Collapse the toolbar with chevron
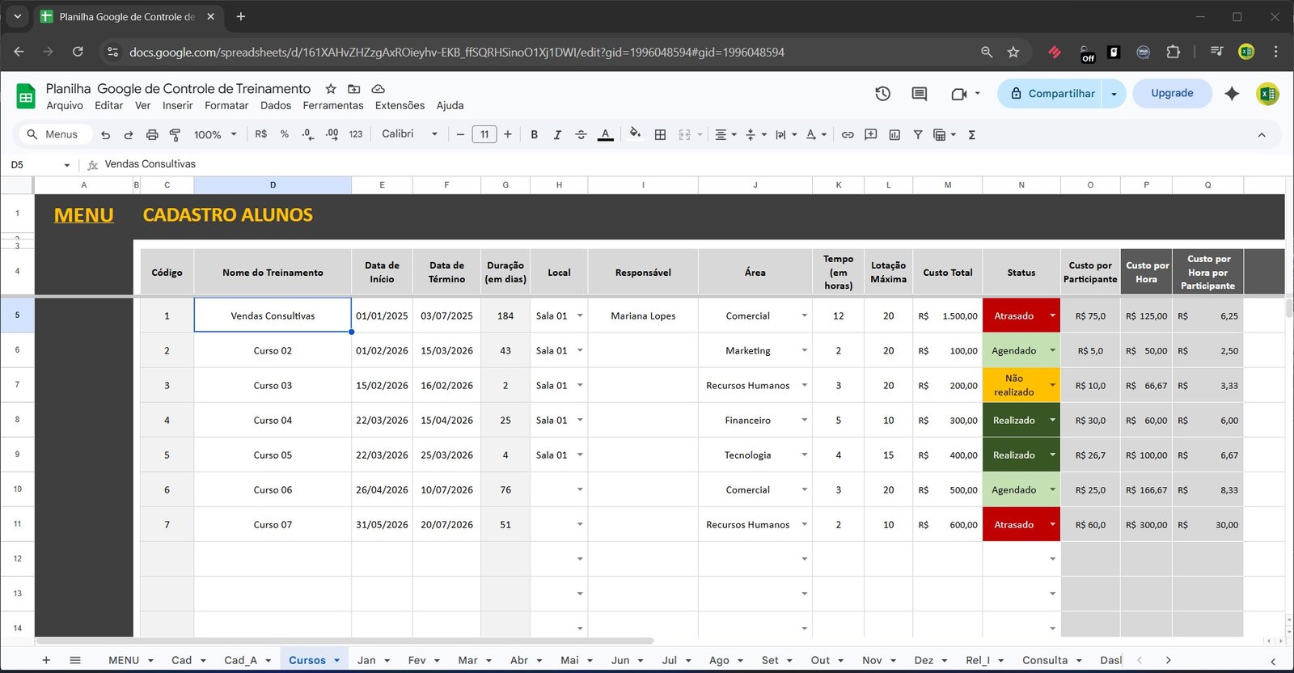 point(1262,135)
